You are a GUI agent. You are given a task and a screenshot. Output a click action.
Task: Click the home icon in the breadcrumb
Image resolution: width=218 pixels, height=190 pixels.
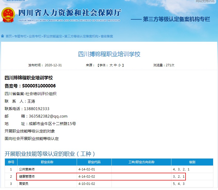pos(3,36)
